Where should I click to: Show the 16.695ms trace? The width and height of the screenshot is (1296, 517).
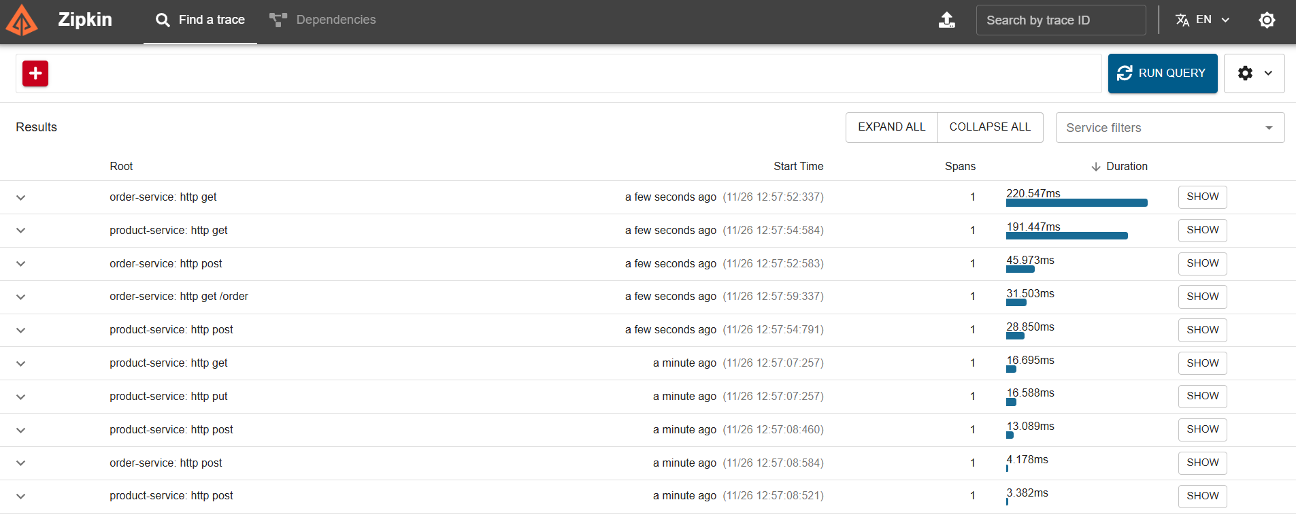[1202, 363]
